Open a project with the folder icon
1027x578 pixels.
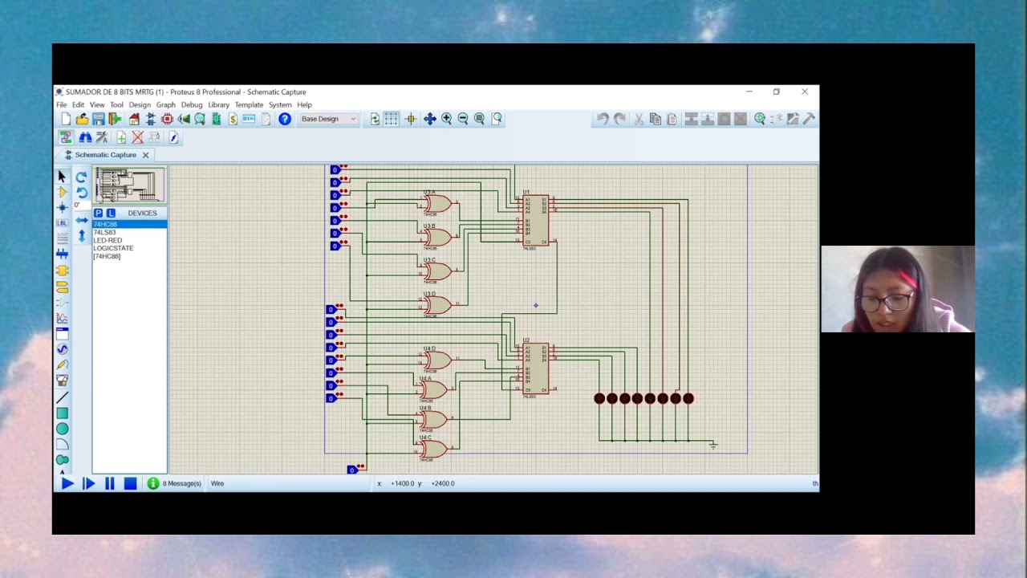(82, 119)
